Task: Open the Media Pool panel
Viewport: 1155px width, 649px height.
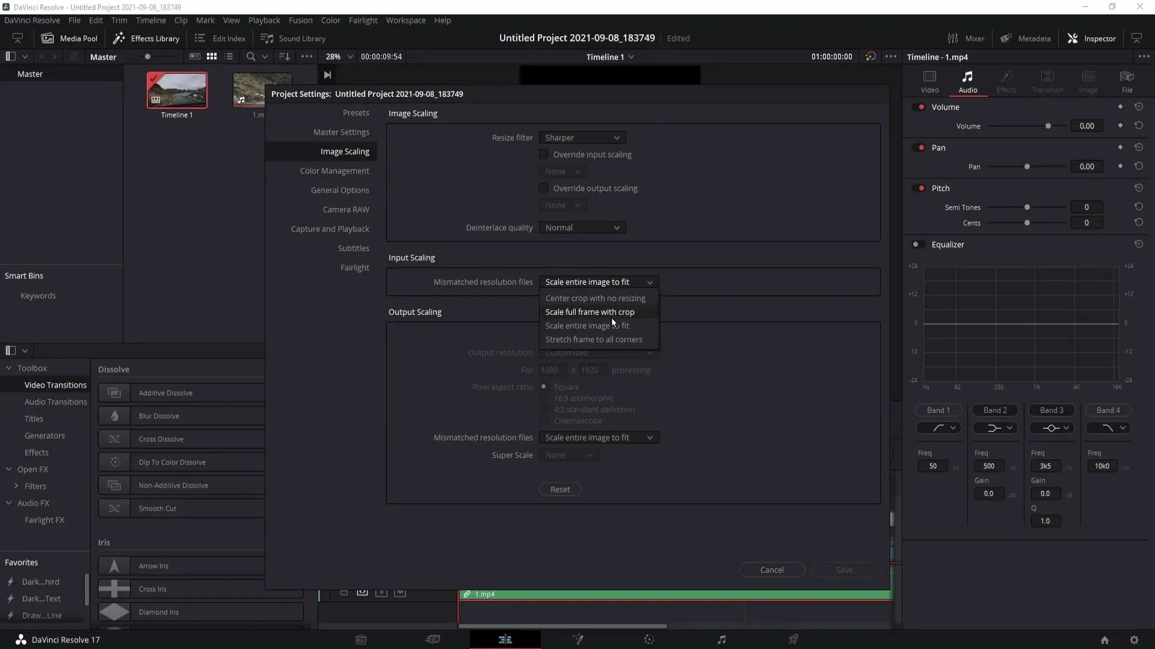Action: (69, 38)
